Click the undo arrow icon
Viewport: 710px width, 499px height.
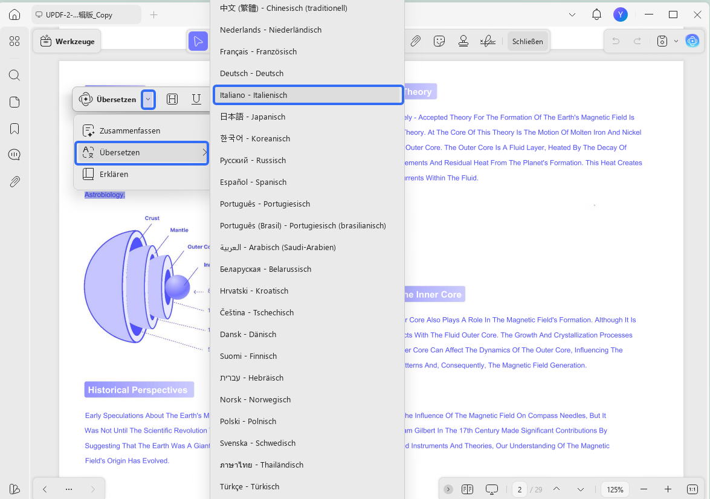coord(616,41)
